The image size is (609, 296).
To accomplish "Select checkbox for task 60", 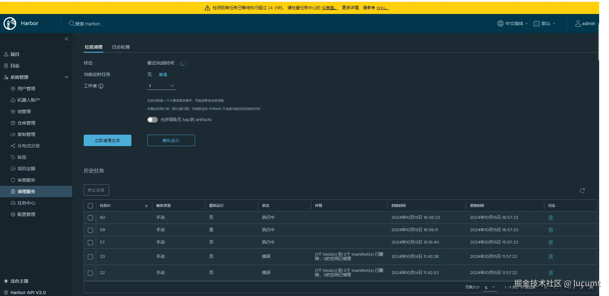I will pos(90,218).
